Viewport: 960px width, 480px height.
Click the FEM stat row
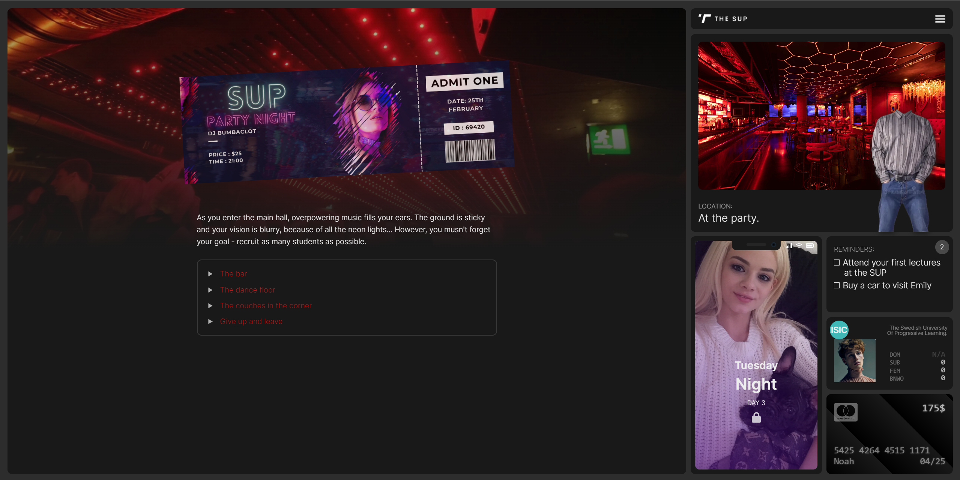coord(917,370)
